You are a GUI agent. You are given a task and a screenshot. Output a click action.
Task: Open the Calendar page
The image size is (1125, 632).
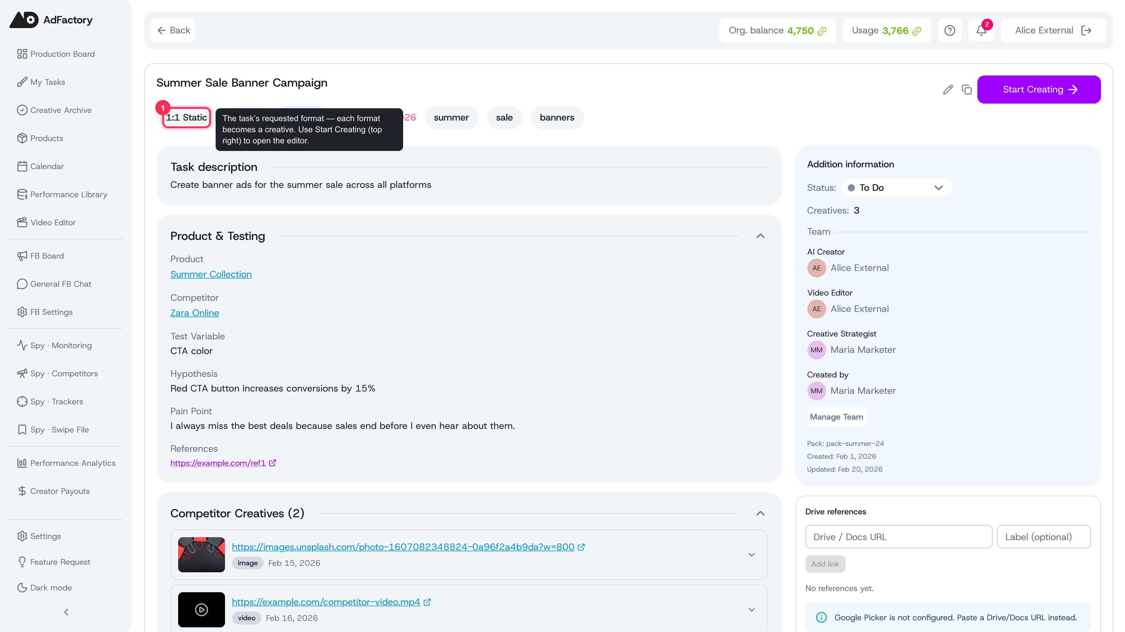point(40,166)
